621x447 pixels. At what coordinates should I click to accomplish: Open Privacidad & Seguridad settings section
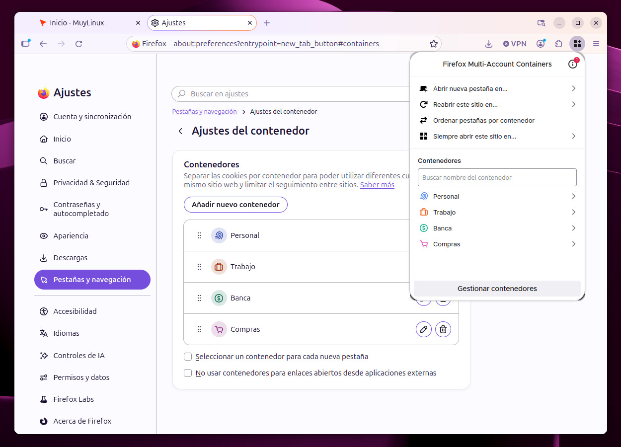tap(91, 183)
